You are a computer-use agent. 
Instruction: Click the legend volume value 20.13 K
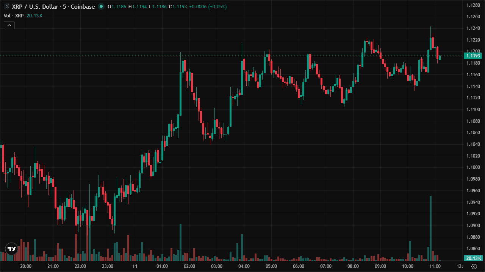coord(34,15)
